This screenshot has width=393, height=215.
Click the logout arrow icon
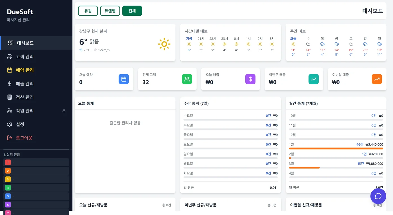(x=10, y=138)
